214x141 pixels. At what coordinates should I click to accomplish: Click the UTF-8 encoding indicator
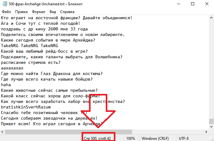point(184,139)
